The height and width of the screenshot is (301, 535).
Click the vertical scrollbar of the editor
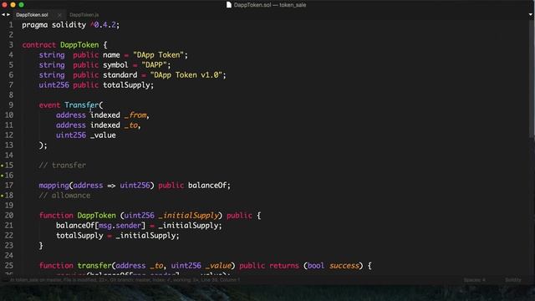click(x=532, y=79)
